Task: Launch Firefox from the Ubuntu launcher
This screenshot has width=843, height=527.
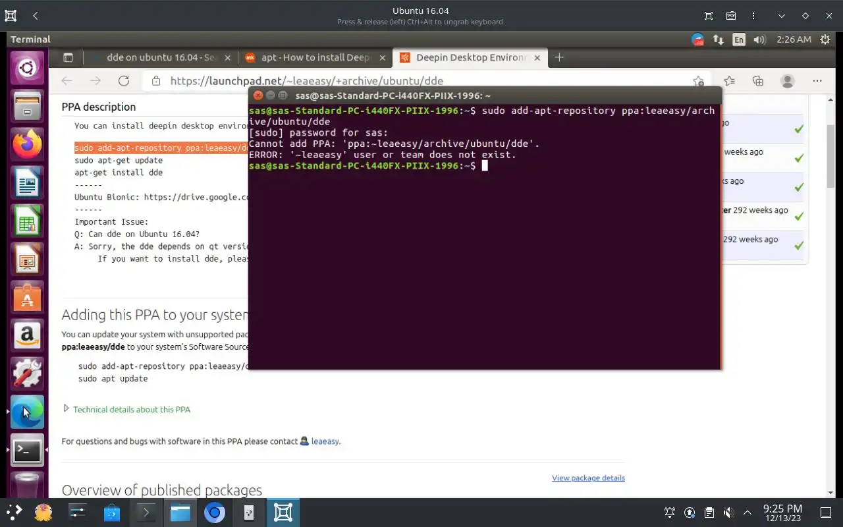Action: pos(27,145)
